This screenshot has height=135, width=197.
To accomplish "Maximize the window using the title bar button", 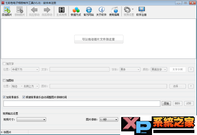I will (186, 3).
